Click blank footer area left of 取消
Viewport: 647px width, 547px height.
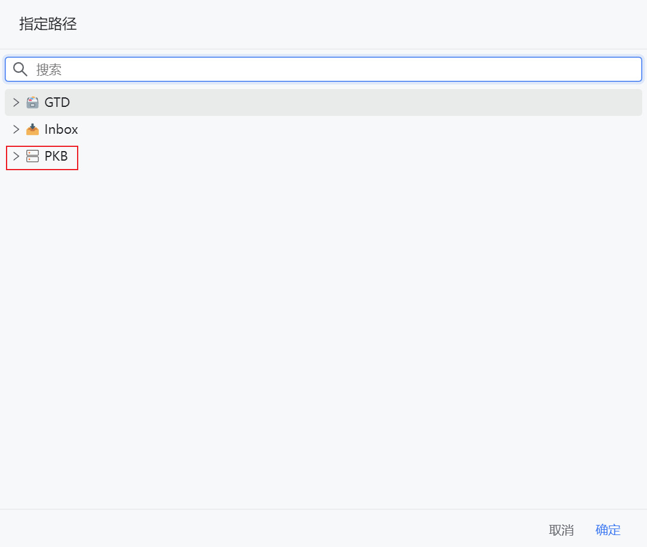(x=269, y=530)
